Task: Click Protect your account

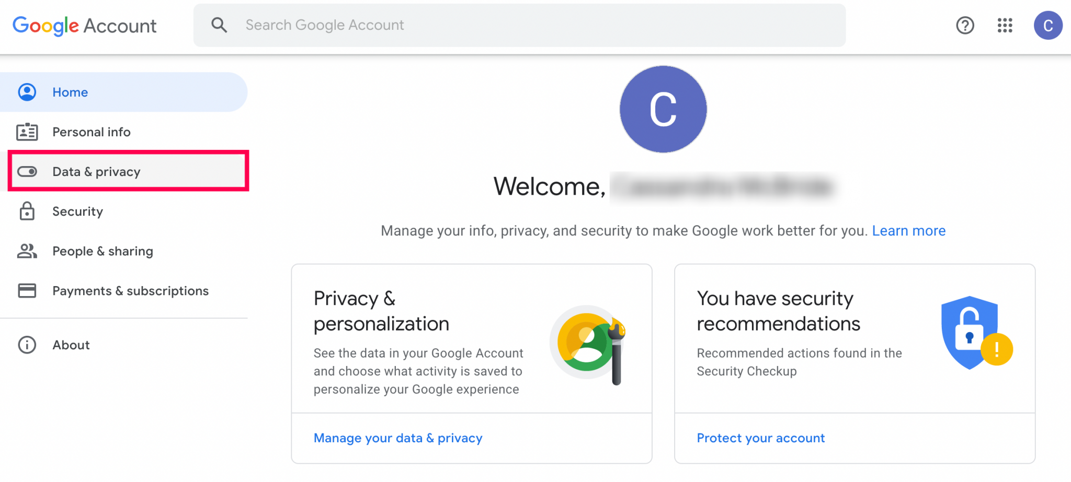Action: (x=760, y=438)
